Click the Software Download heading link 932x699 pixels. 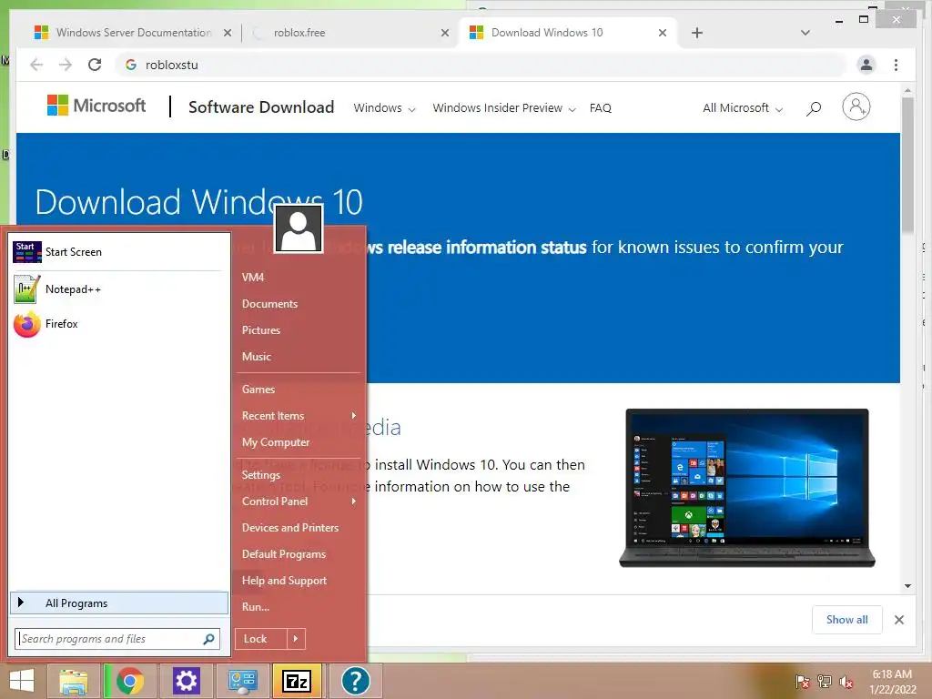click(x=261, y=107)
